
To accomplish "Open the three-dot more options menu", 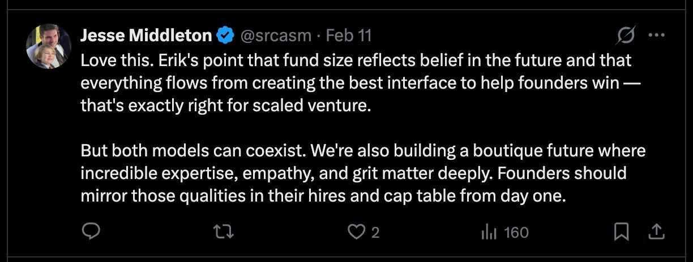I will pyautogui.click(x=656, y=35).
